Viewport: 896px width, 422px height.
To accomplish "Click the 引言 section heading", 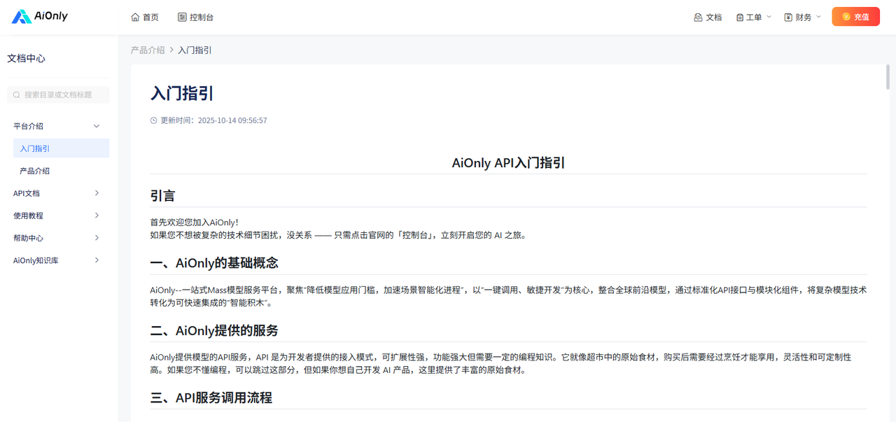I will (163, 196).
